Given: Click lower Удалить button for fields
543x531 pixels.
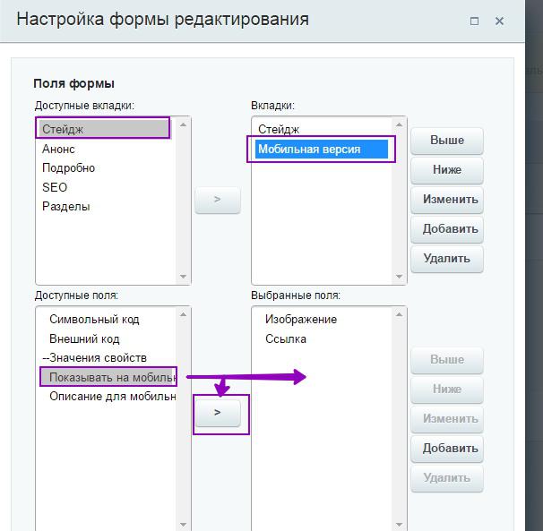Looking at the screenshot, I should point(447,478).
